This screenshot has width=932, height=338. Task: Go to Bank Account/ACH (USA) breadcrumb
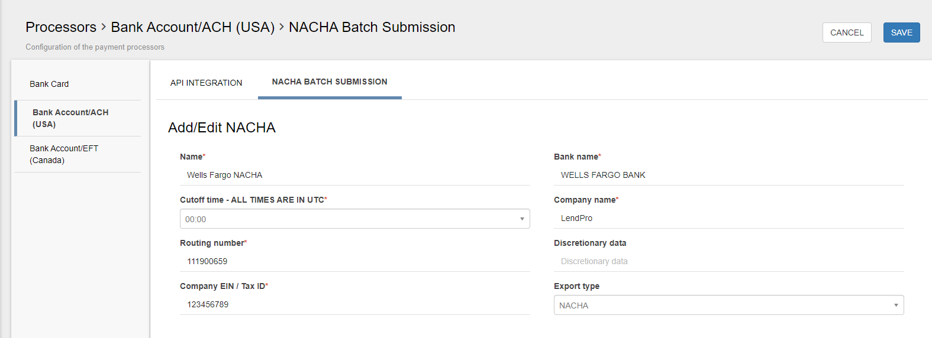[x=193, y=27]
